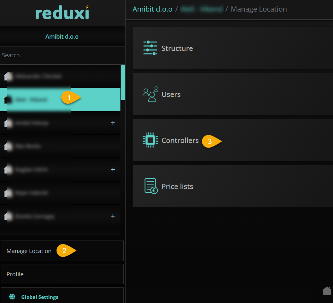Click the sidebar locations scrollbar thumb
The image size is (333, 303).
click(123, 82)
